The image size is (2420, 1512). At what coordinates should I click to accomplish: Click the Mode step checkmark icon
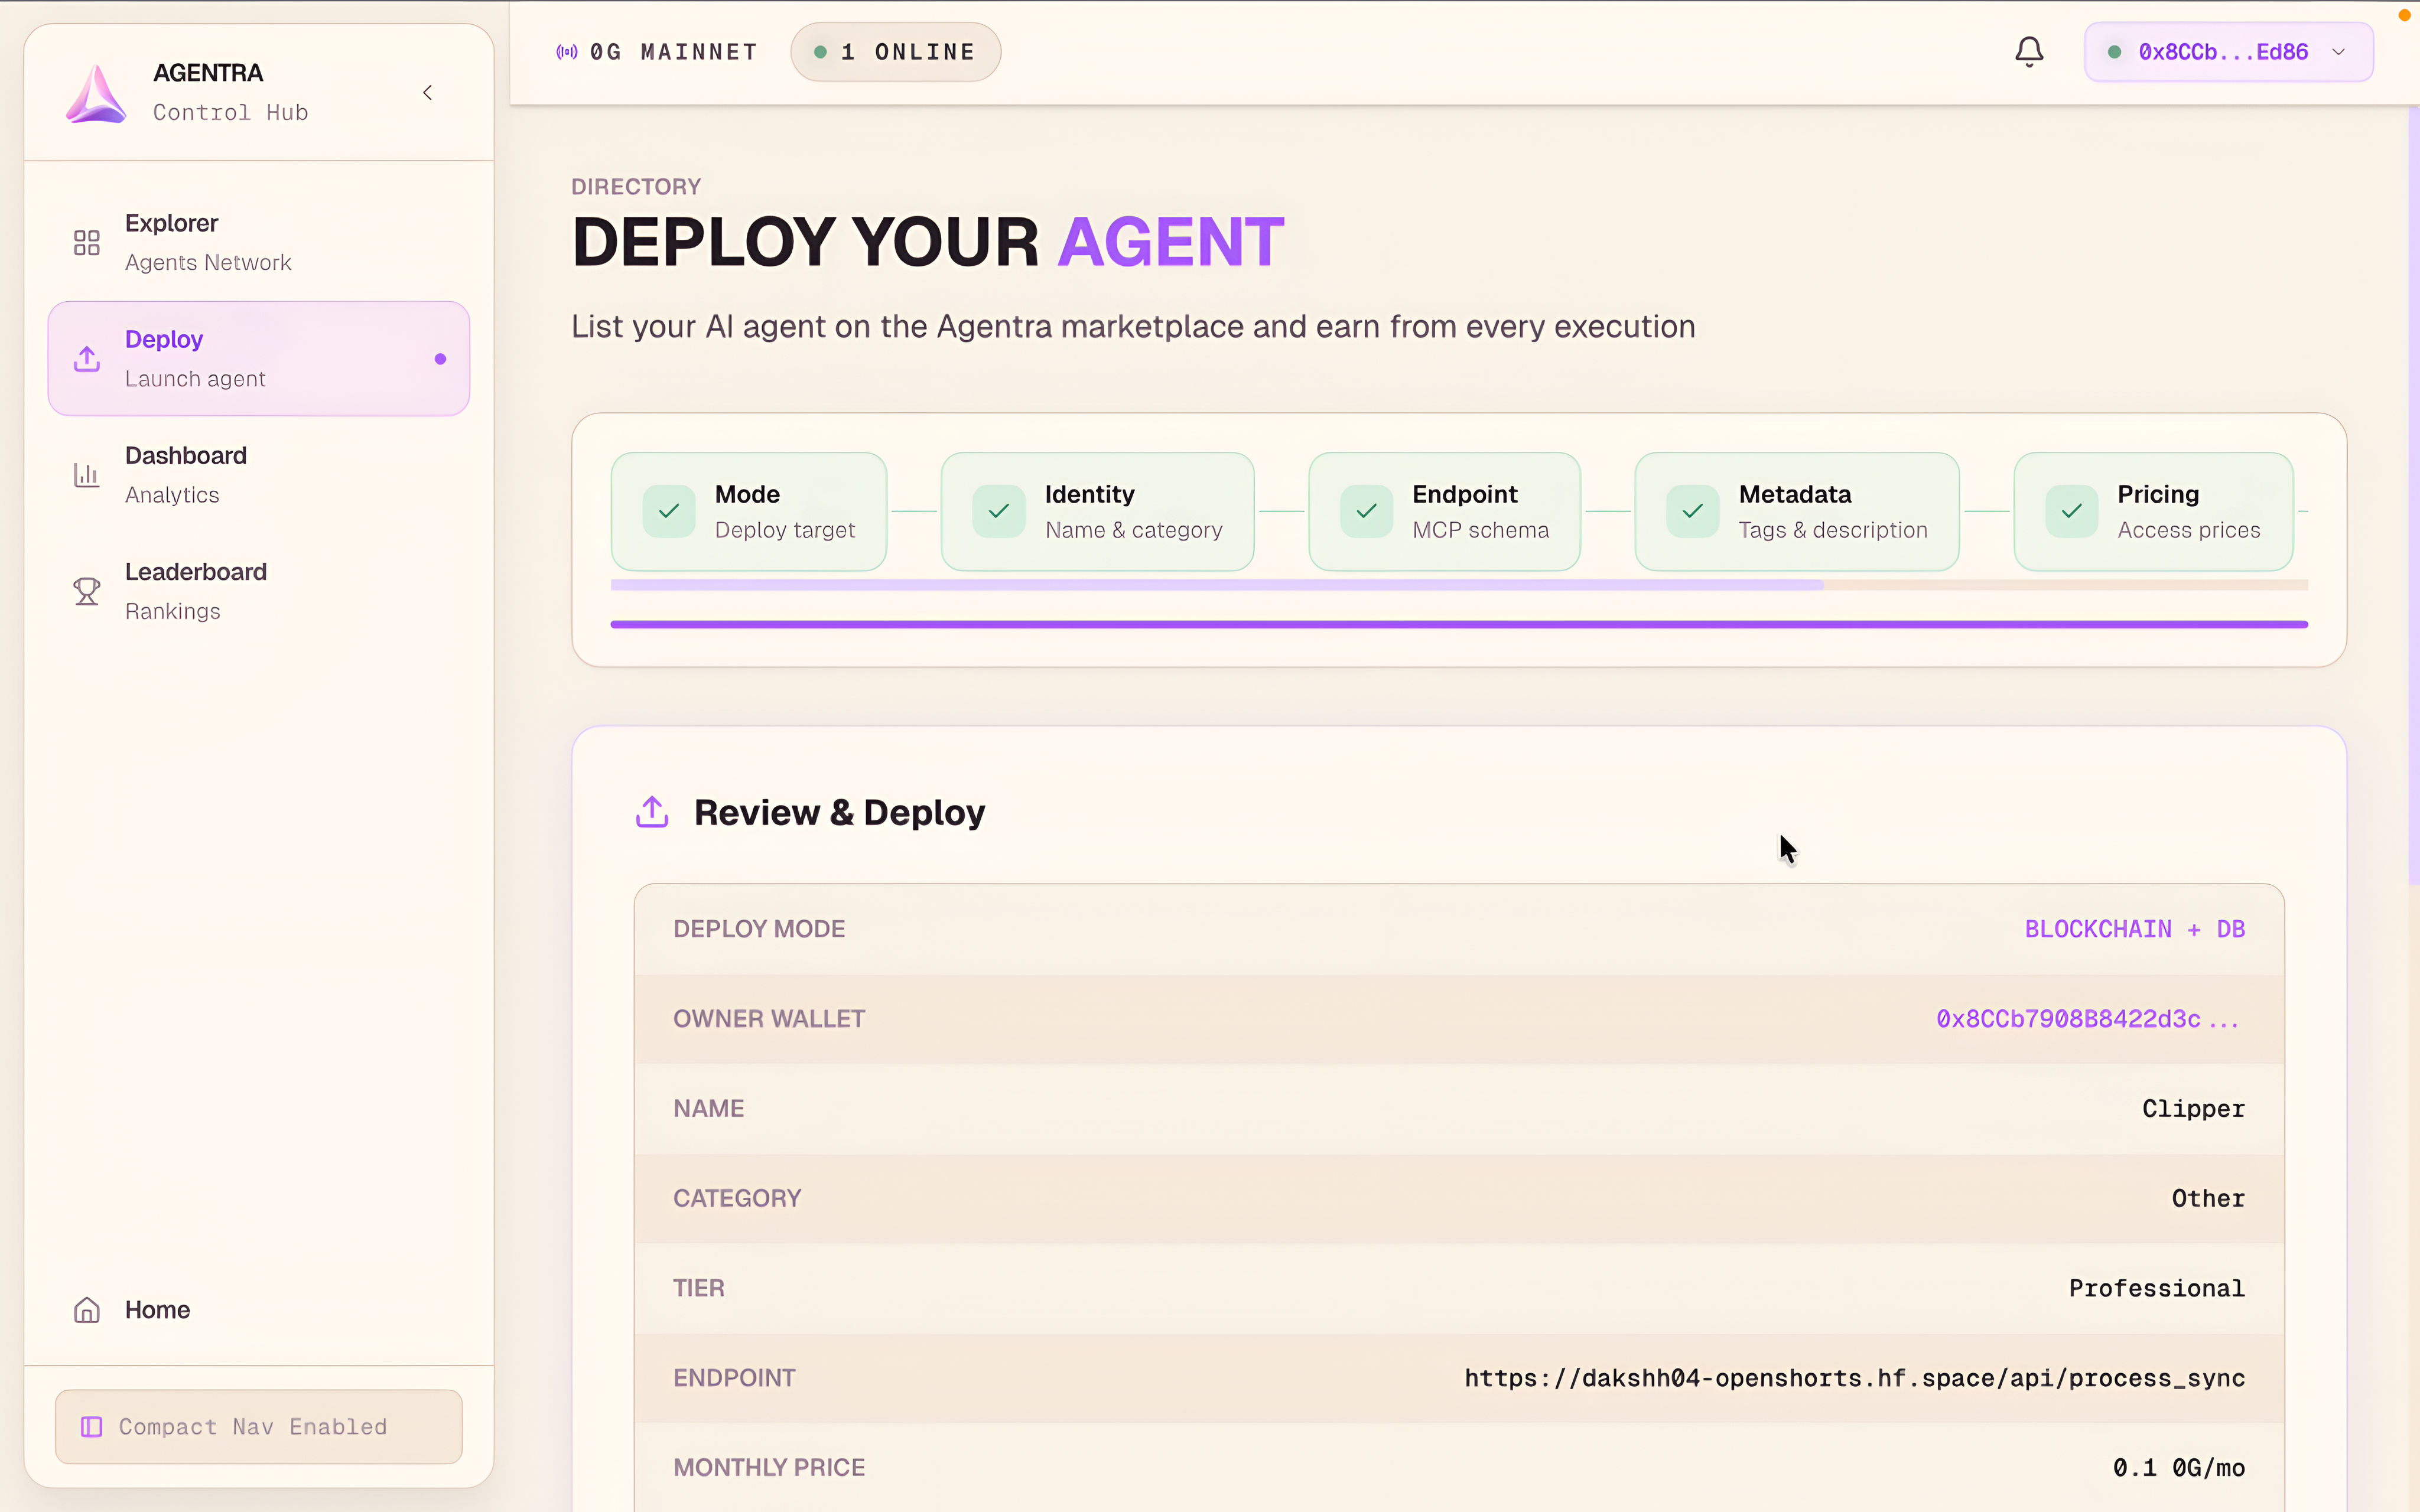[x=669, y=511]
